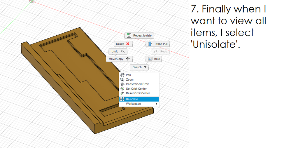
Task: Click the Undo curved arrow icon
Action: pyautogui.click(x=123, y=51)
